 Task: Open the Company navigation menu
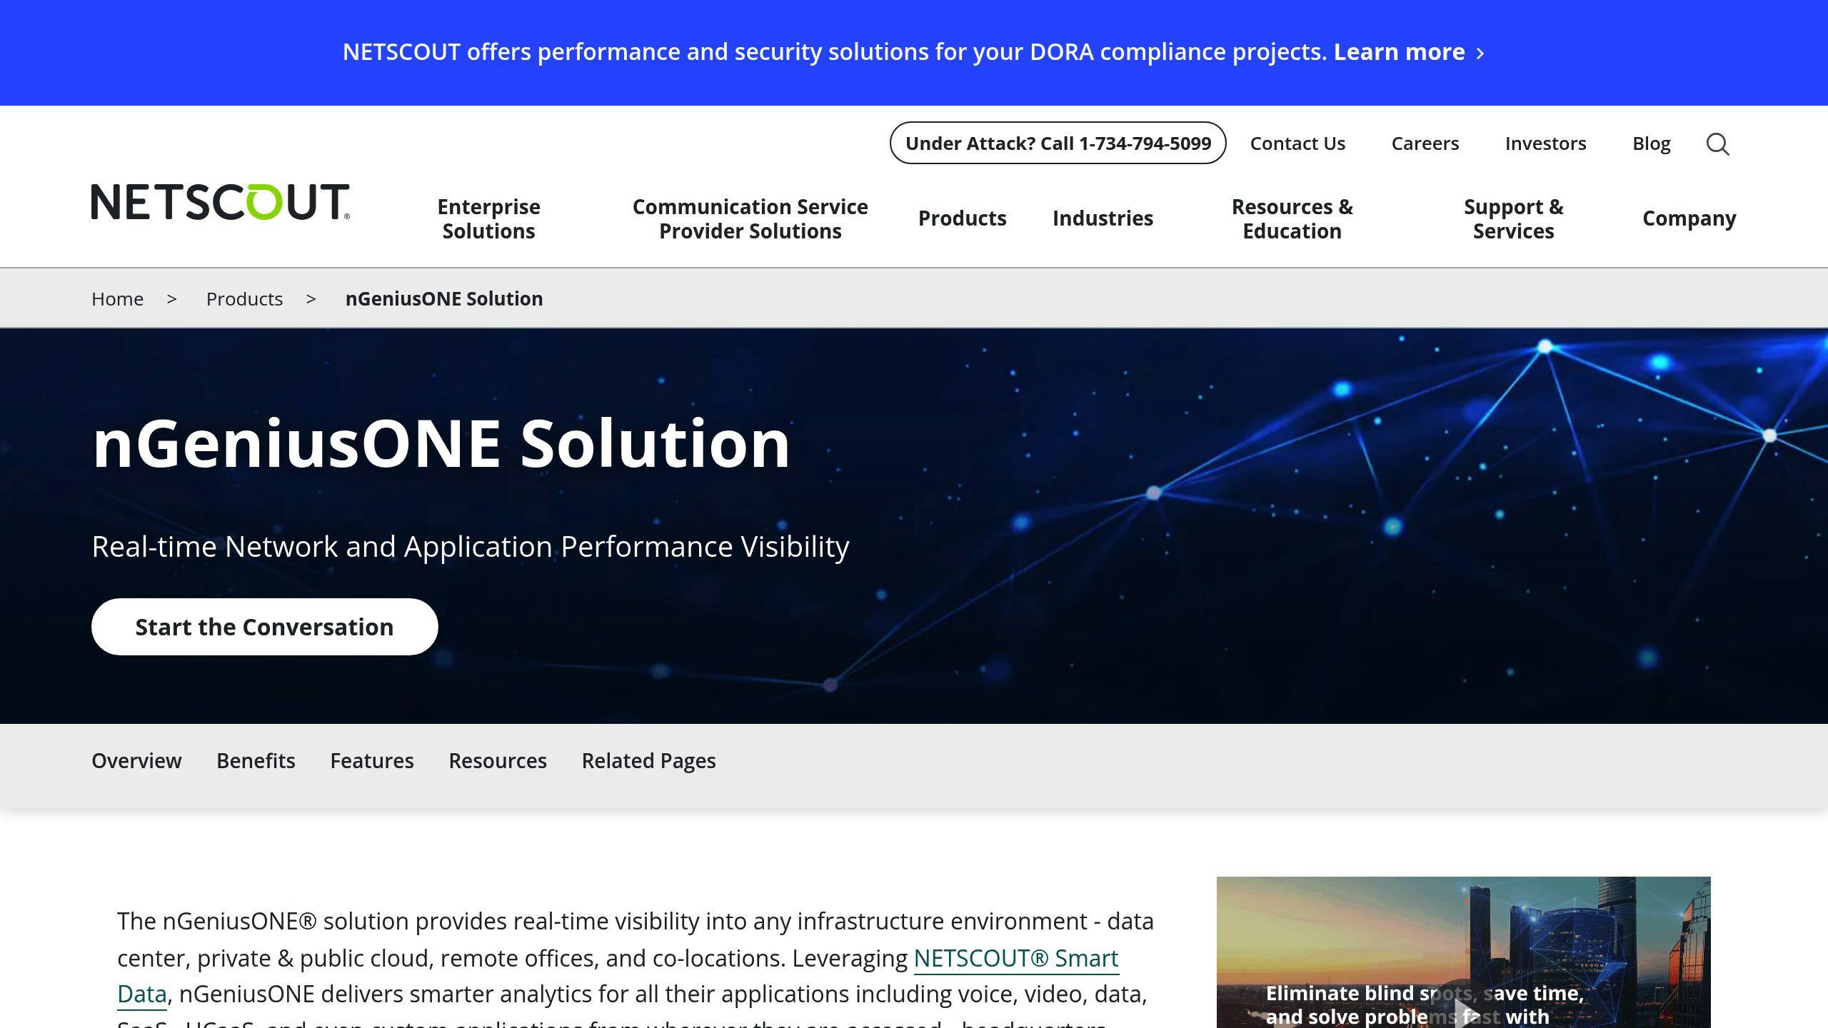click(x=1689, y=218)
